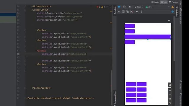Open the Attributes side panel
The height and width of the screenshot is (106, 189).
tap(177, 11)
